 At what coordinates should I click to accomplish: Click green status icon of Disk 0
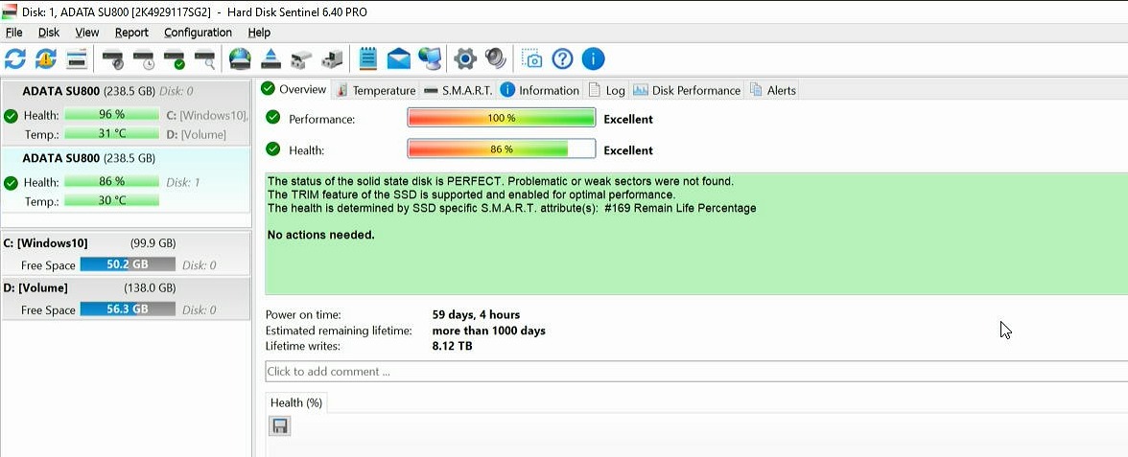point(11,116)
